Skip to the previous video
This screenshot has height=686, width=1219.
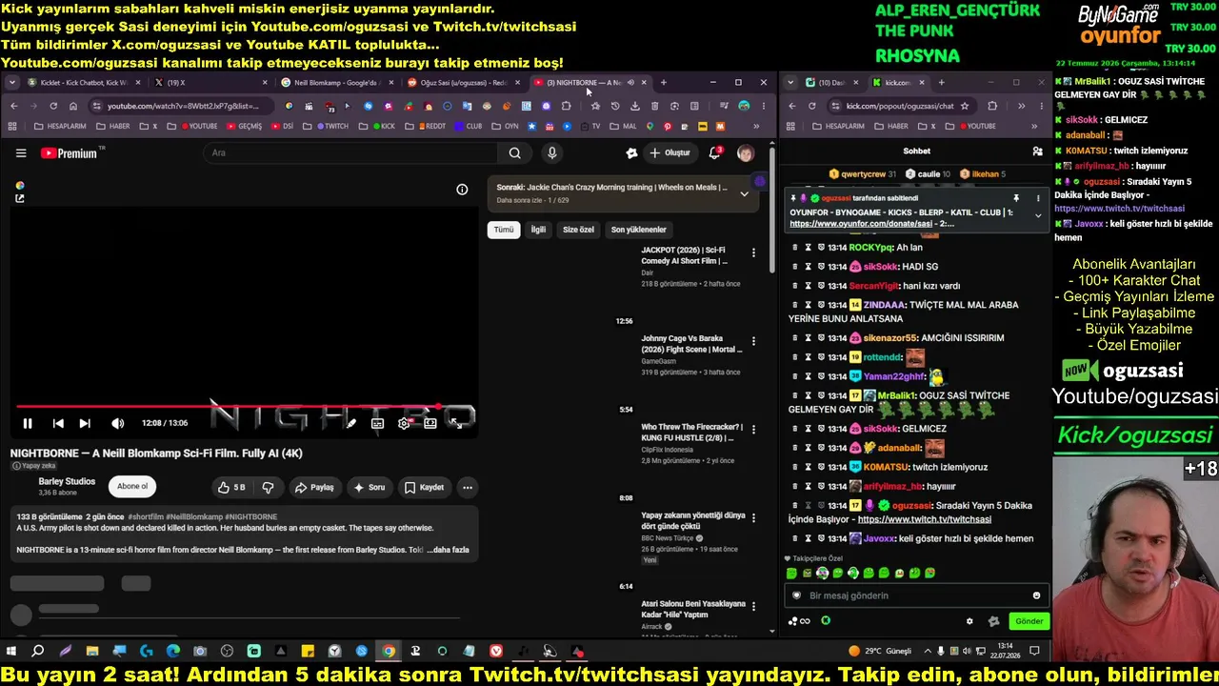coord(58,423)
